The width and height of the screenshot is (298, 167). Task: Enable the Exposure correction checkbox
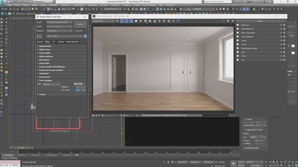click(237, 25)
